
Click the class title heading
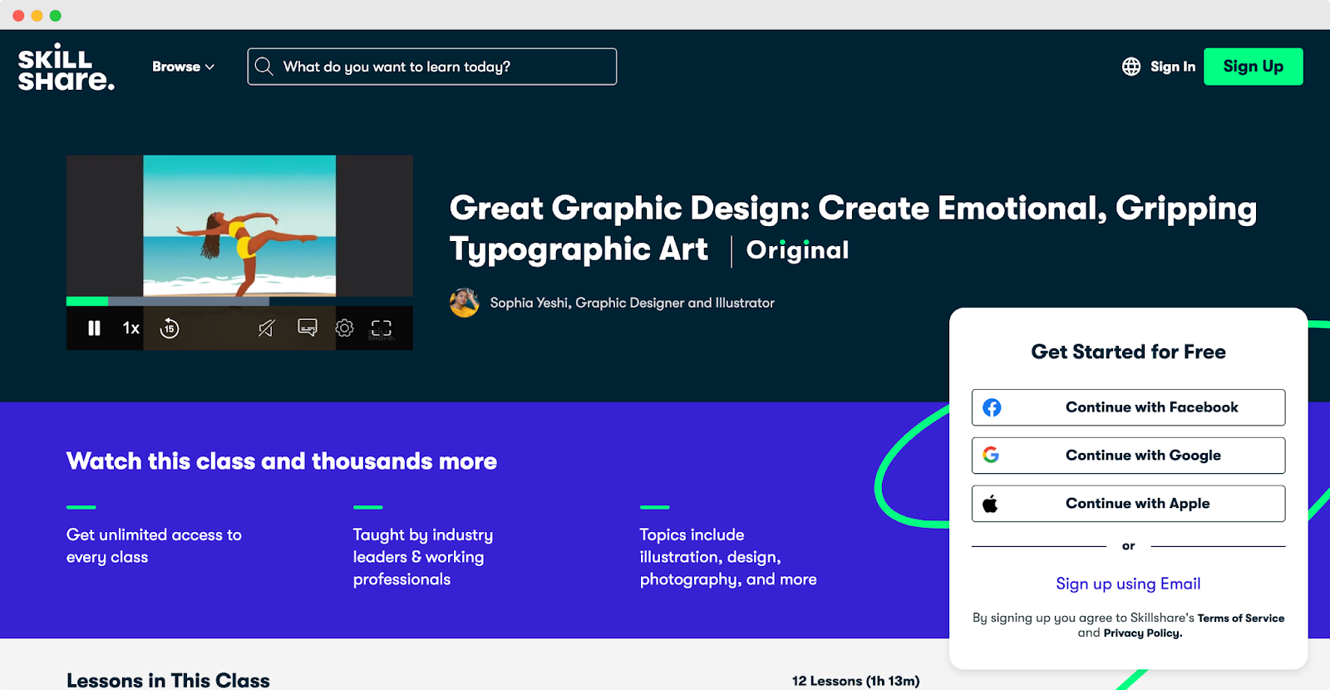click(x=853, y=229)
